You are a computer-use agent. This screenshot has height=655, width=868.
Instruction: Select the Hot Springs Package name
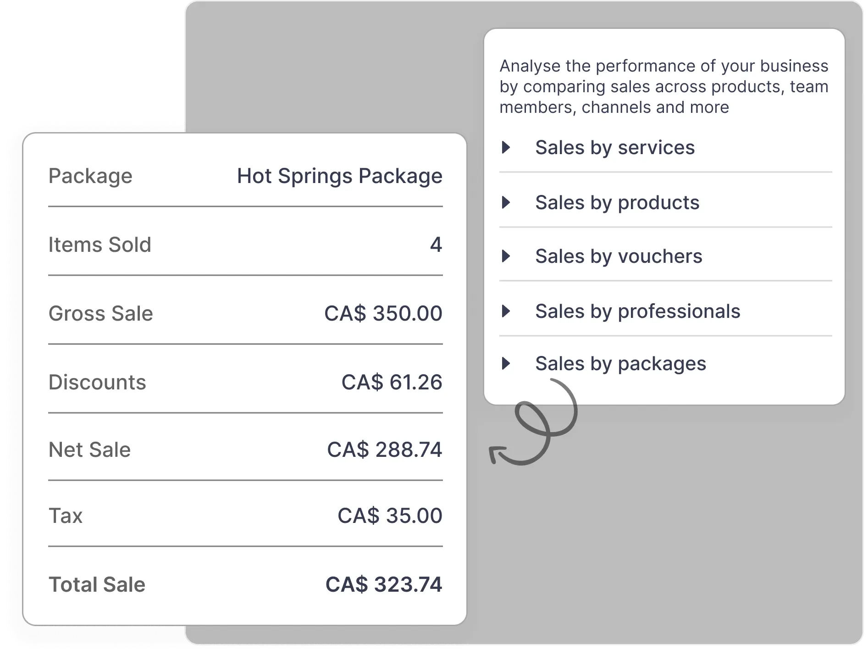coord(340,176)
